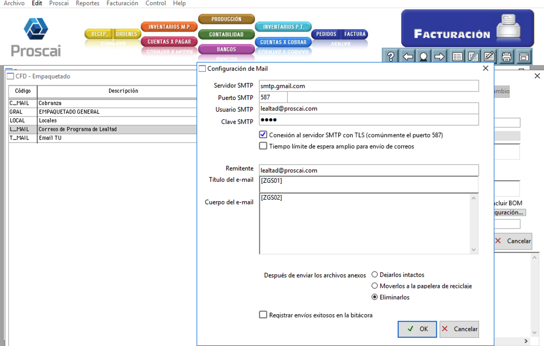
Task: Click the forward arrow toolbar icon
Action: pos(439,56)
